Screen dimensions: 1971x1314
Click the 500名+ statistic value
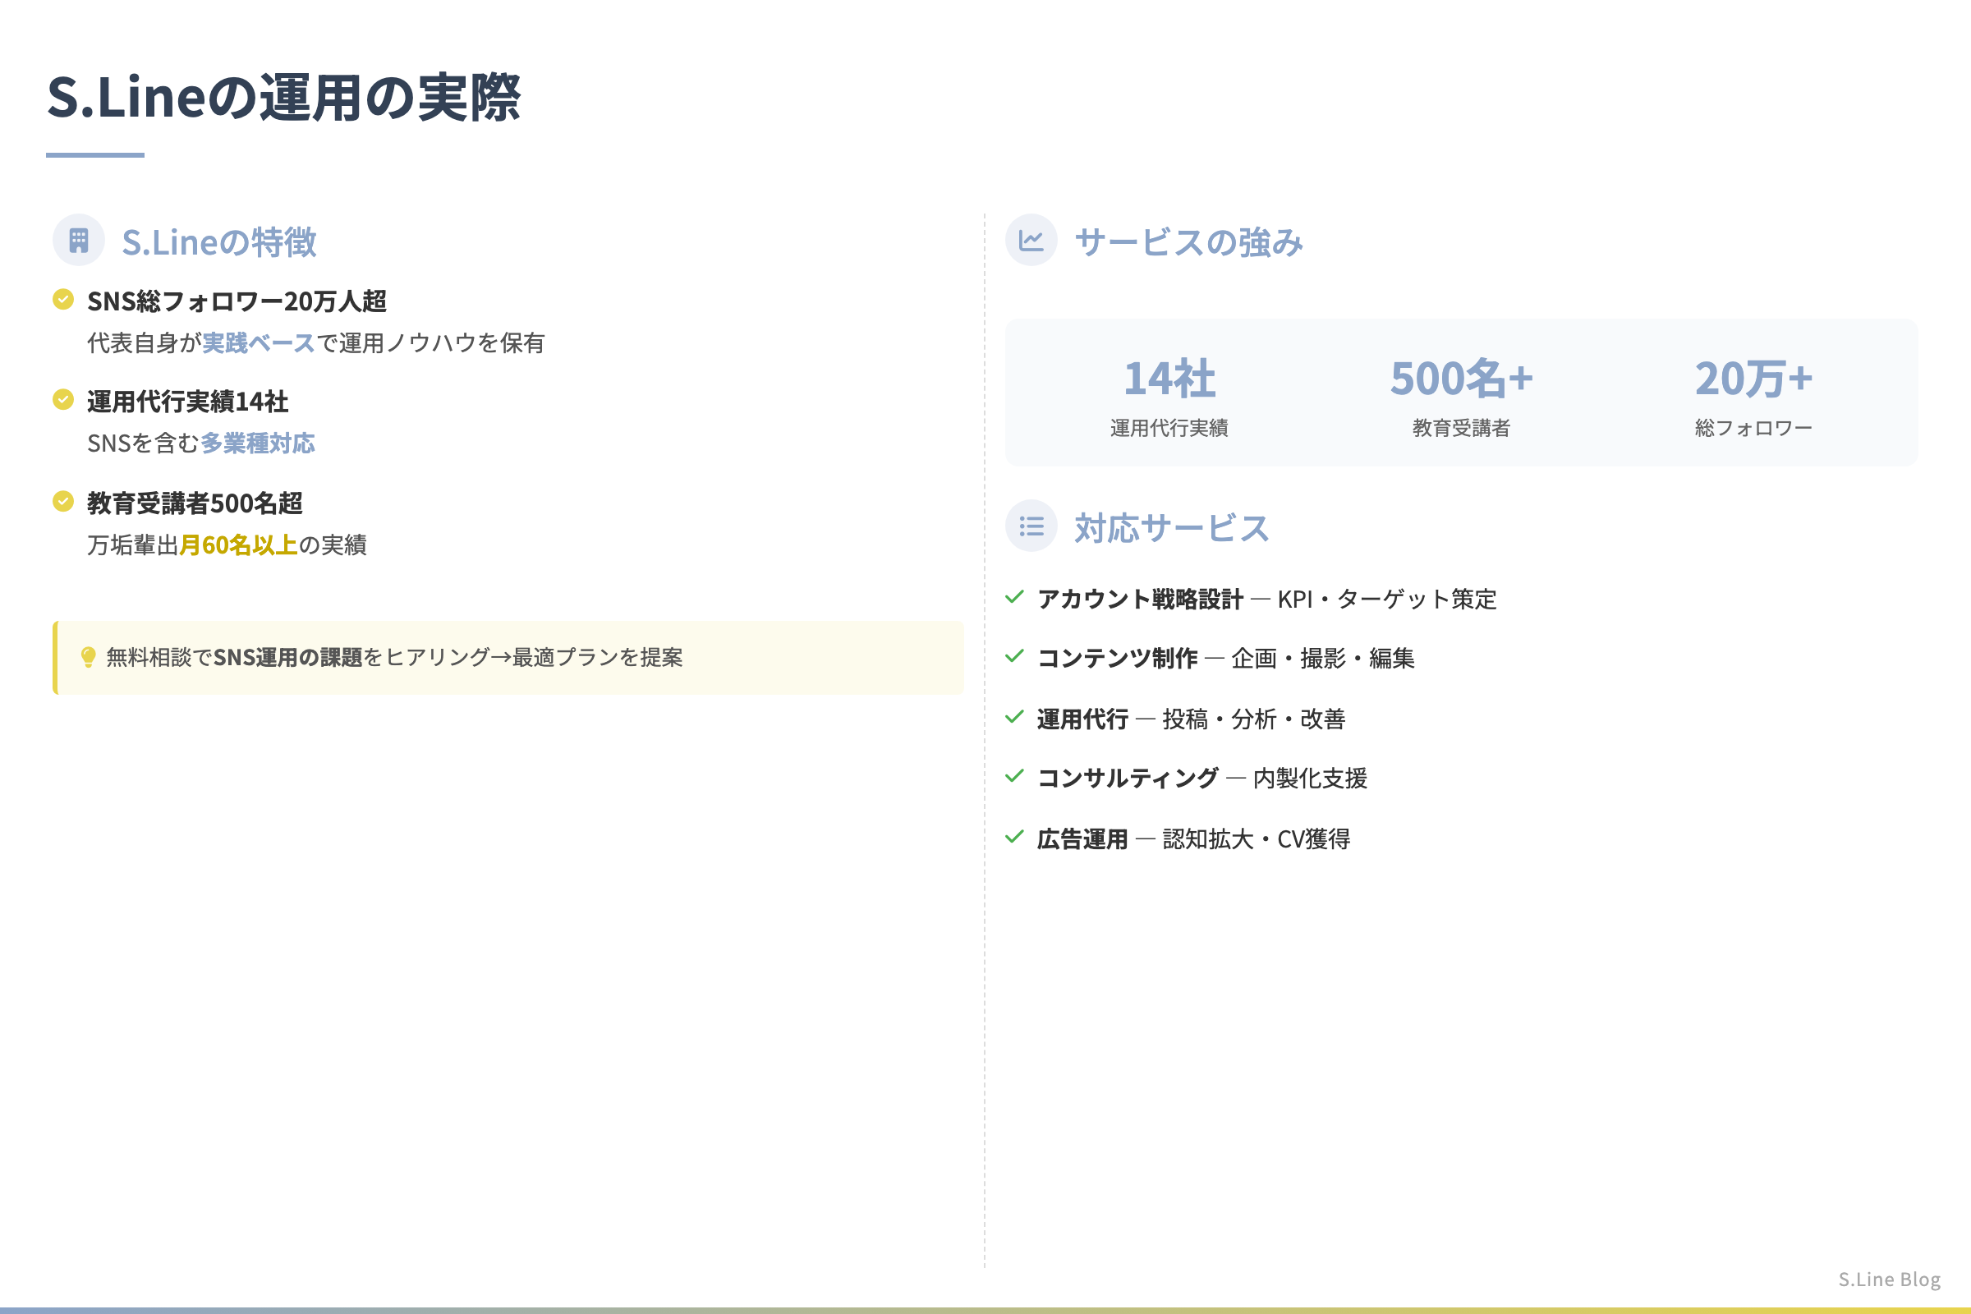click(x=1462, y=378)
